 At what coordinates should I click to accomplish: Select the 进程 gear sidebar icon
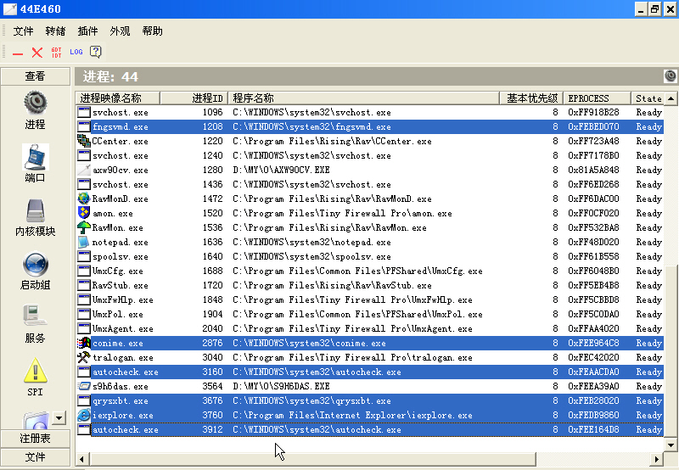[35, 103]
